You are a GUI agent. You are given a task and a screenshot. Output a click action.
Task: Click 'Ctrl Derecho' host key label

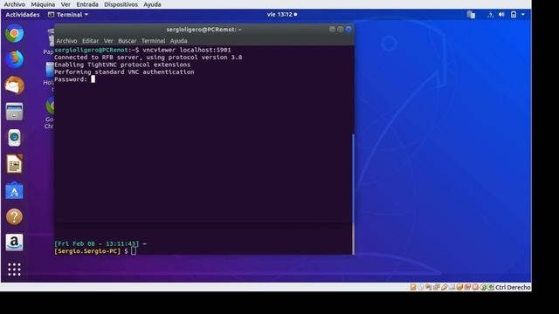point(513,287)
